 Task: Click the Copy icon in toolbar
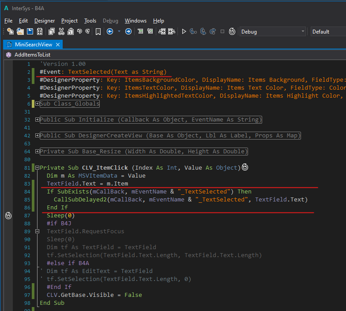click(x=51, y=31)
